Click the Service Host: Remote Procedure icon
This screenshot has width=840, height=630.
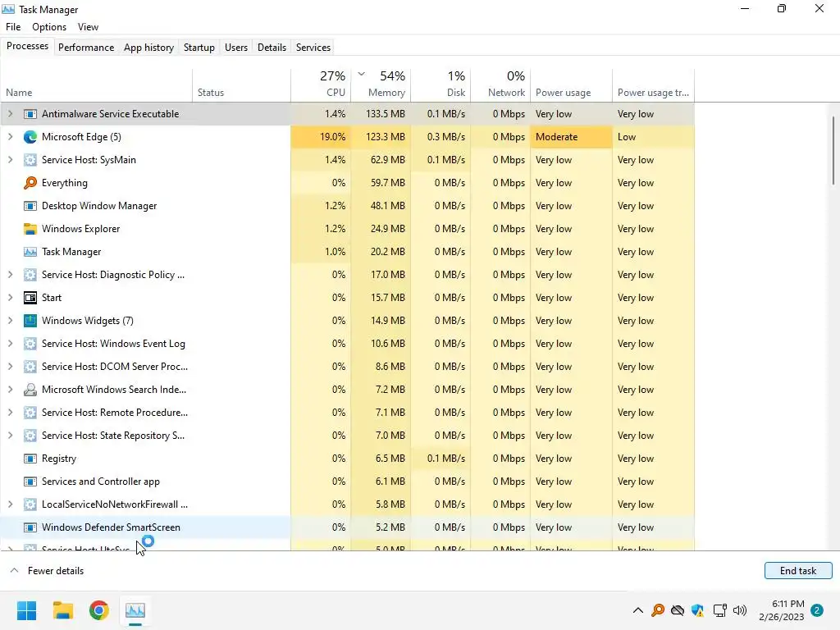(30, 413)
